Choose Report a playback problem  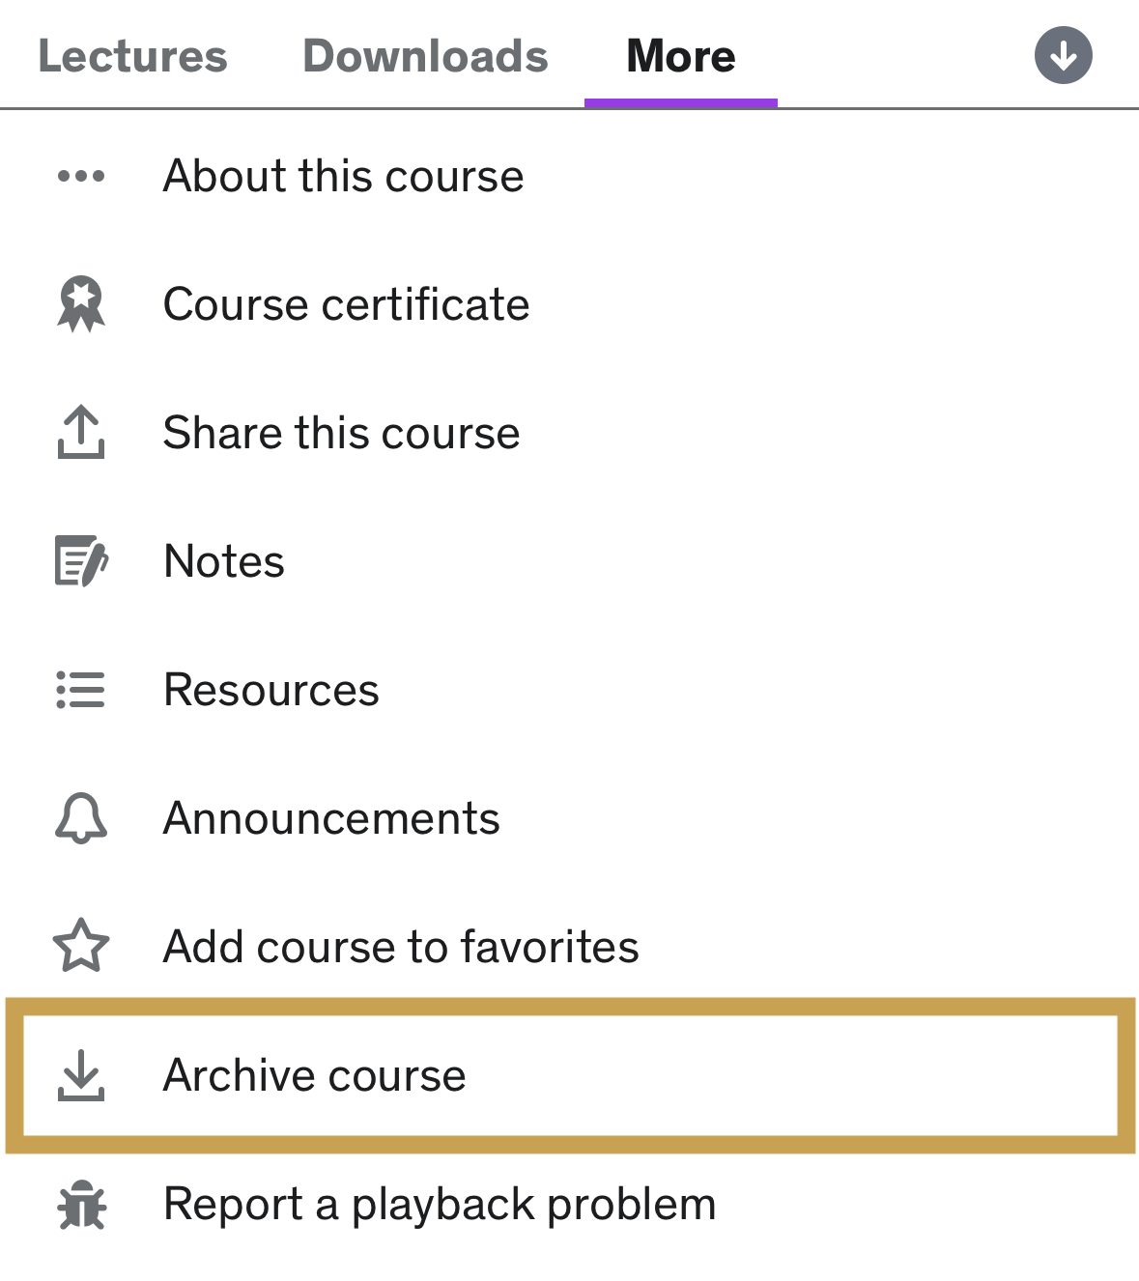440,1205
